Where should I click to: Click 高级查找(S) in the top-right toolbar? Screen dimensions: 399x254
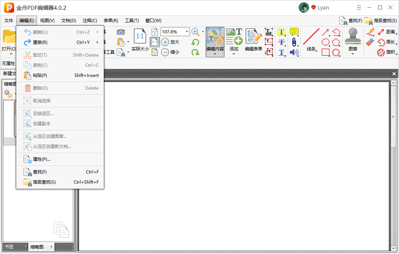[x=381, y=21]
